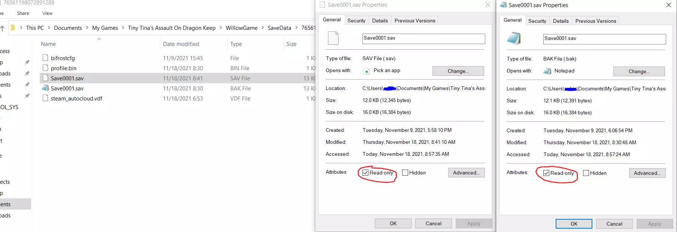Click the Up arrow navigation icon
This screenshot has width=677, height=232.
point(3,28)
